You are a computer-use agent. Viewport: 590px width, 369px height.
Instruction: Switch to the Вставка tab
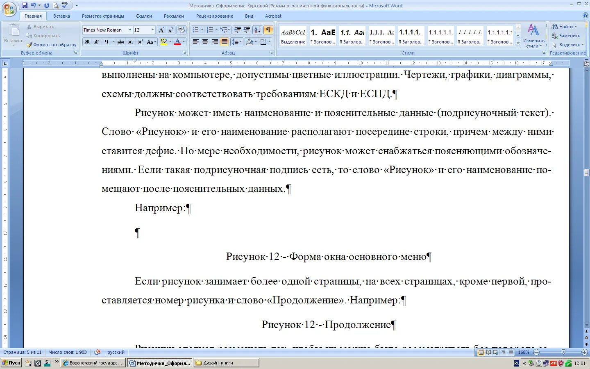pyautogui.click(x=61, y=16)
